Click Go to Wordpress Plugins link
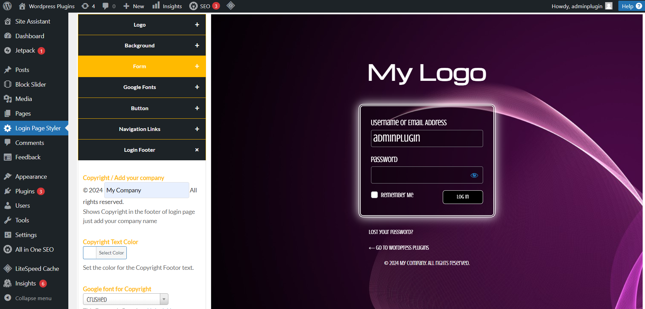 click(x=399, y=248)
